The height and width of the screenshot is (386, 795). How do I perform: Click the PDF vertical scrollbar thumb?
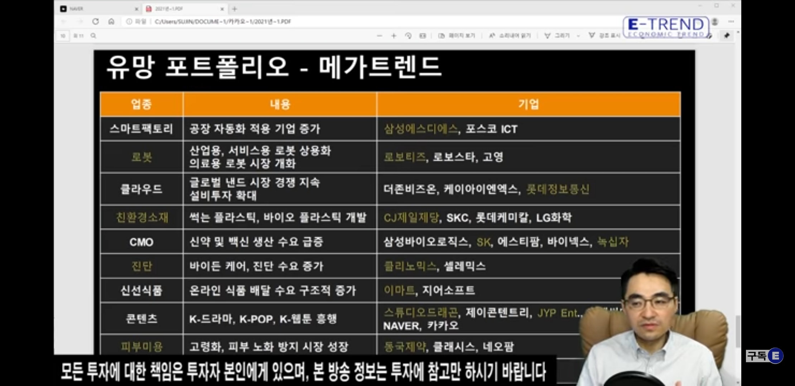(738, 331)
